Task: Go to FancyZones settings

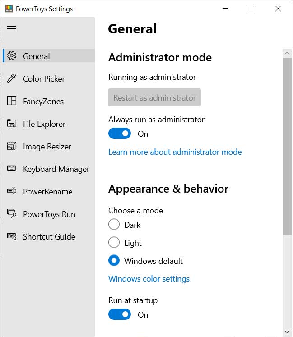Action: pyautogui.click(x=49, y=101)
